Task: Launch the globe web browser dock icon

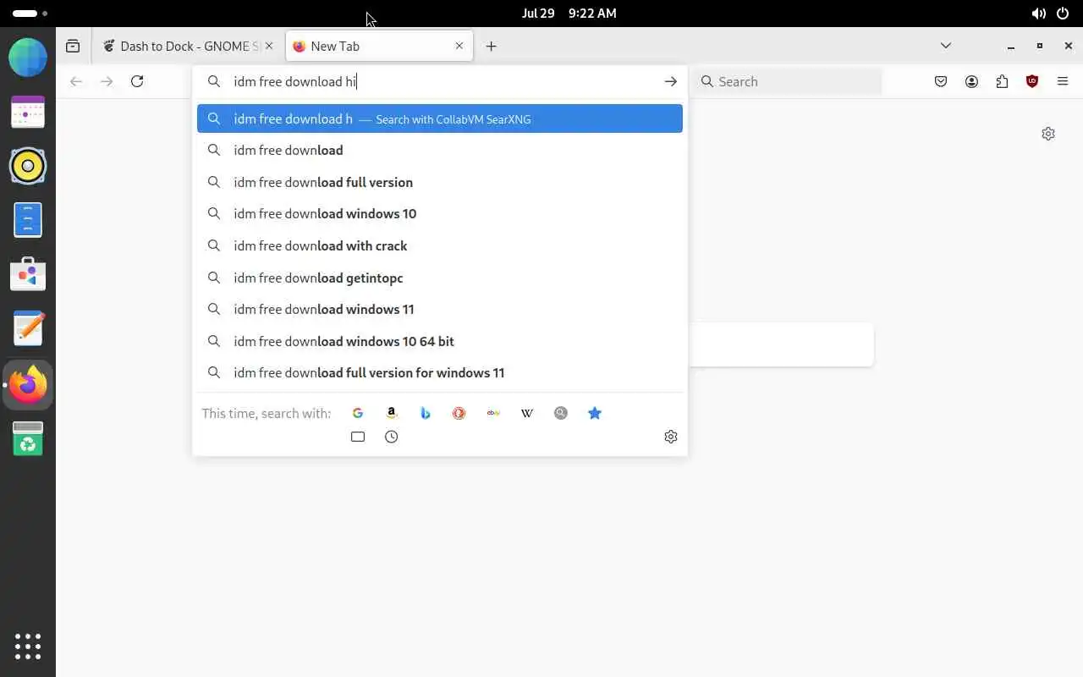Action: pos(28,58)
